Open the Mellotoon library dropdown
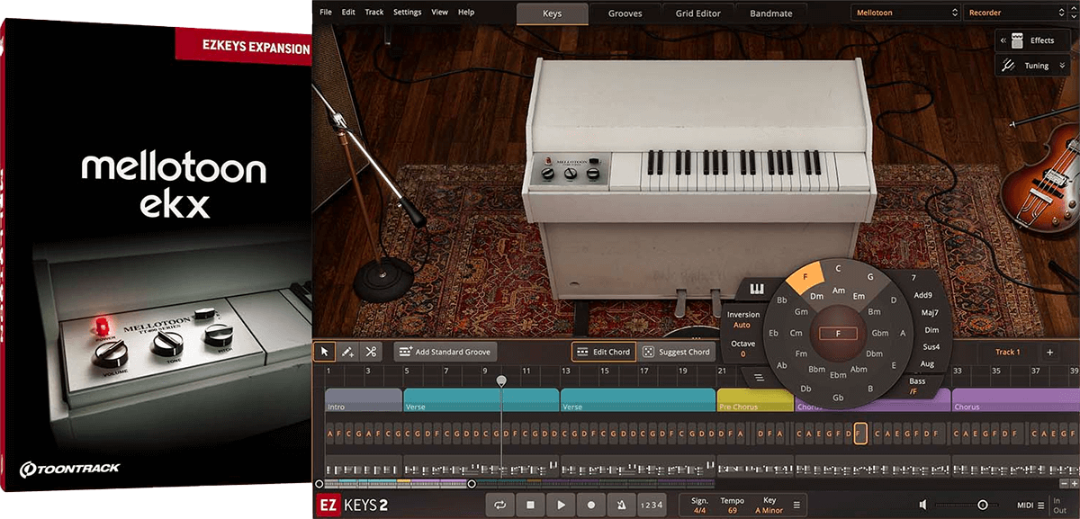Image resolution: width=1080 pixels, height=519 pixels. [905, 13]
